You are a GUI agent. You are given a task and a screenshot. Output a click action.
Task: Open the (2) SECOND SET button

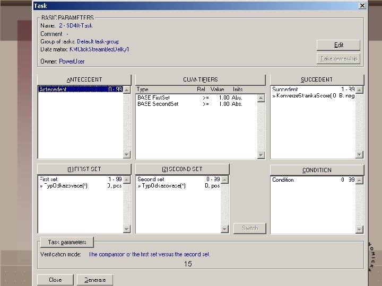coord(182,169)
